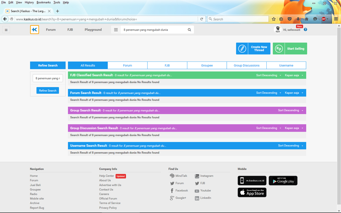Image resolution: width=341 pixels, height=213 pixels.
Task: Open the Firefox downloads arrow
Action: pos(298,19)
